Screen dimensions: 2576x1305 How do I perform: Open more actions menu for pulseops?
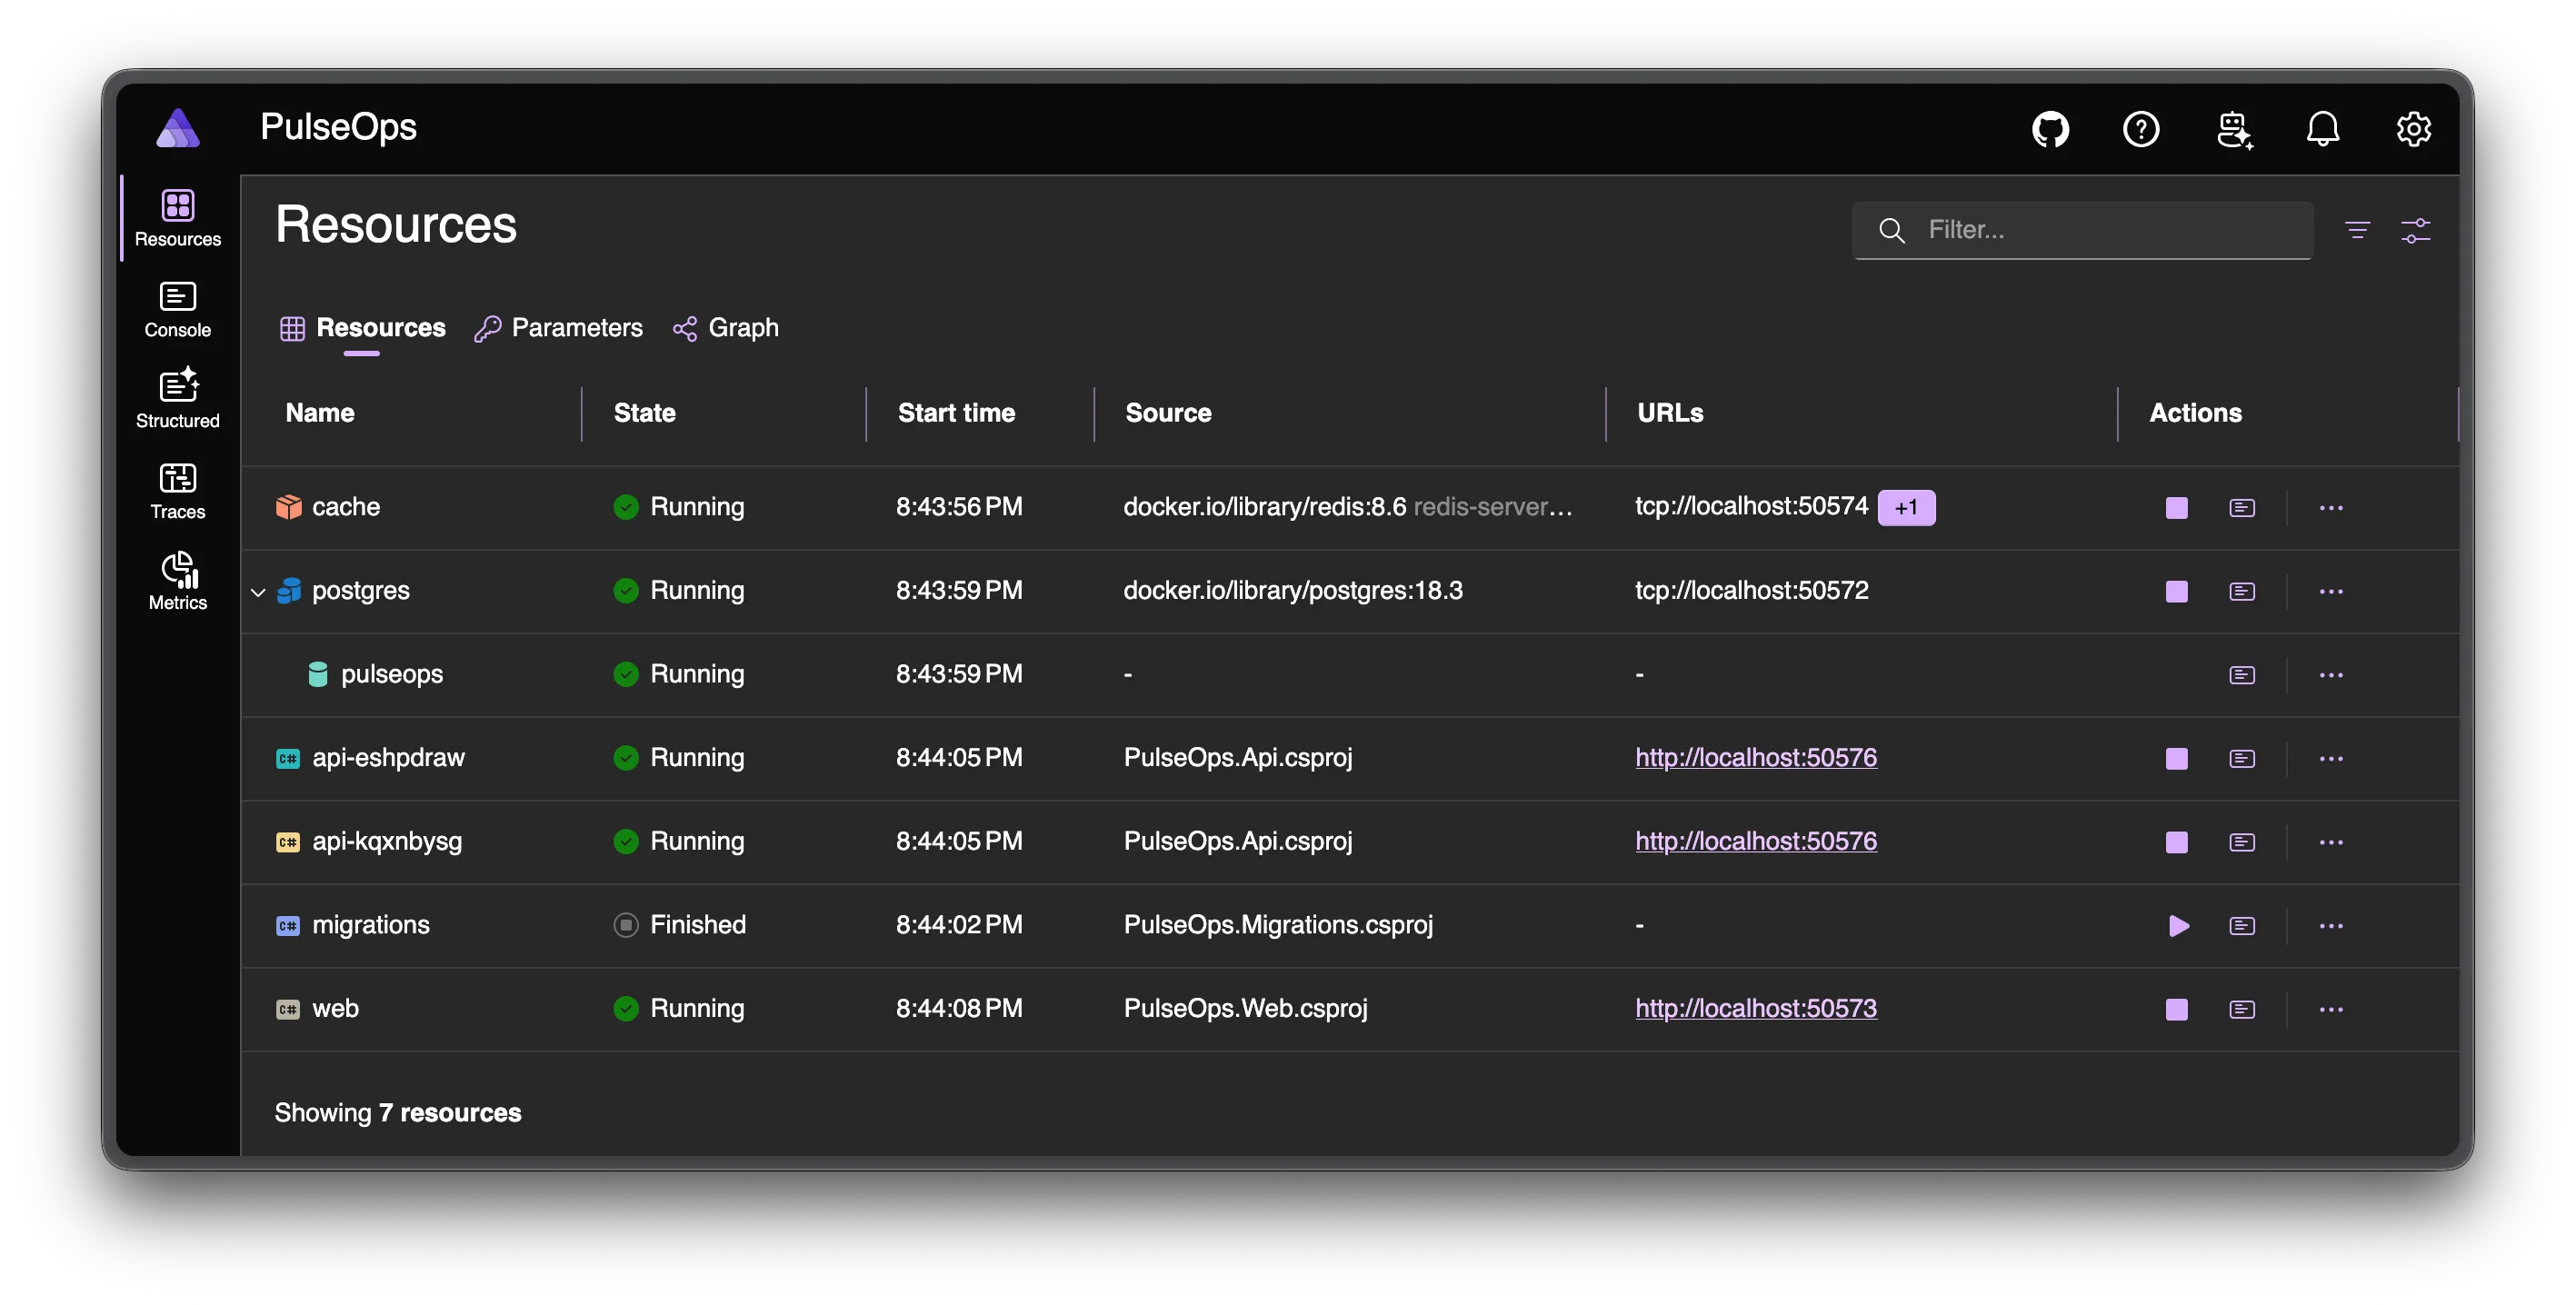pos(2331,675)
